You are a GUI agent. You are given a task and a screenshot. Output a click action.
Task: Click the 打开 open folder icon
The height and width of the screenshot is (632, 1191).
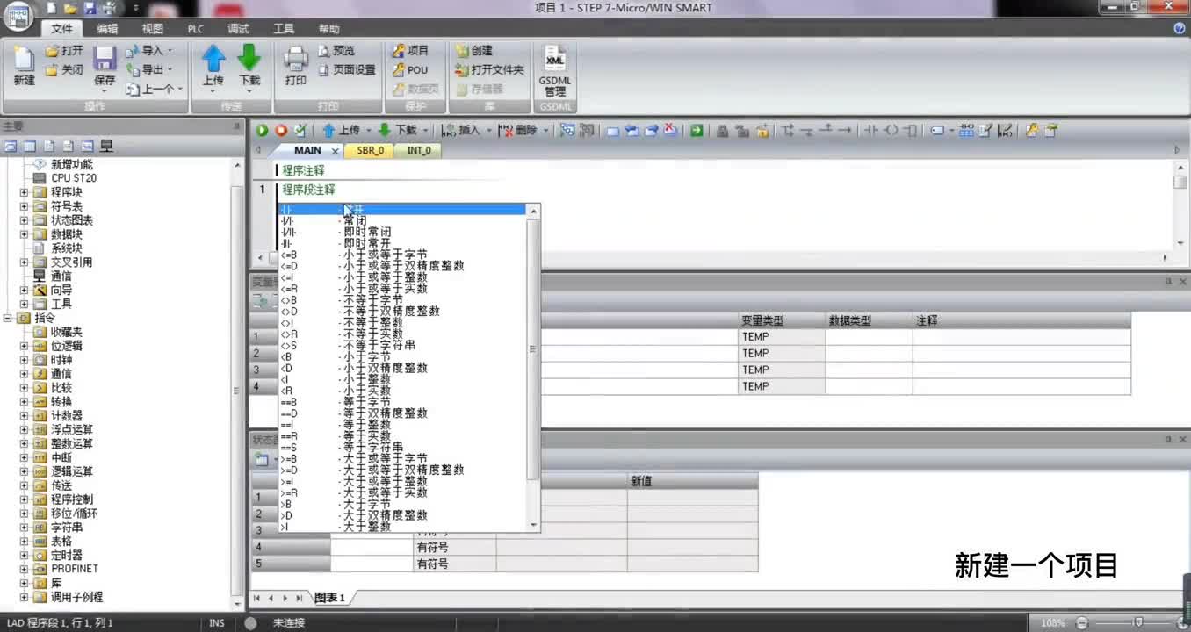pyautogui.click(x=52, y=51)
